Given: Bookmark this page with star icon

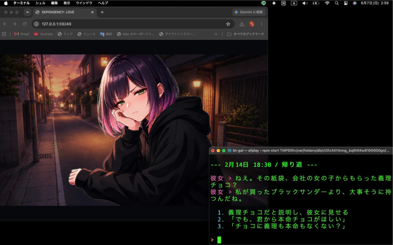Looking at the screenshot, I should tap(228, 24).
